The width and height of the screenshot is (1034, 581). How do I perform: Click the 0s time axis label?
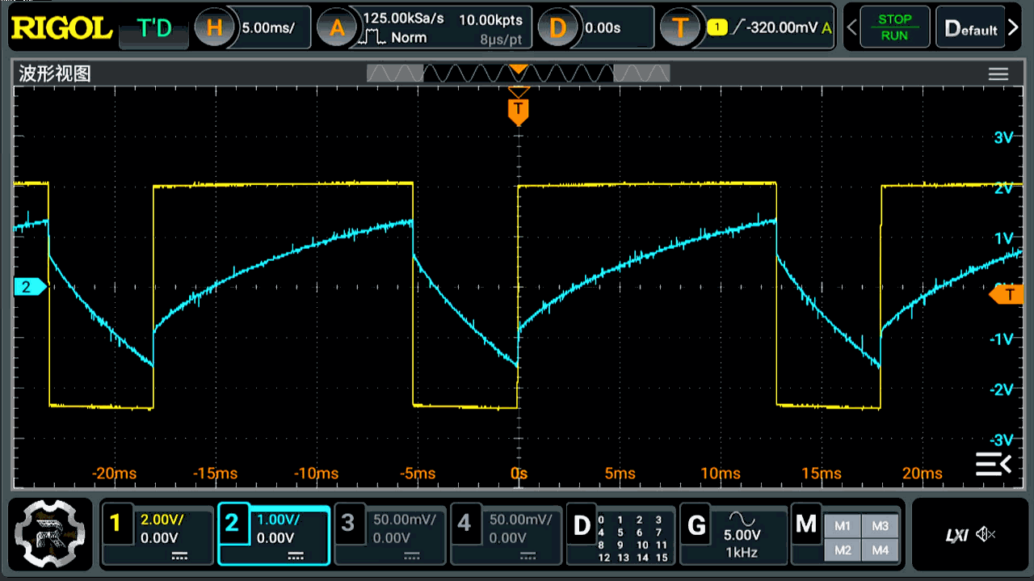(x=519, y=474)
